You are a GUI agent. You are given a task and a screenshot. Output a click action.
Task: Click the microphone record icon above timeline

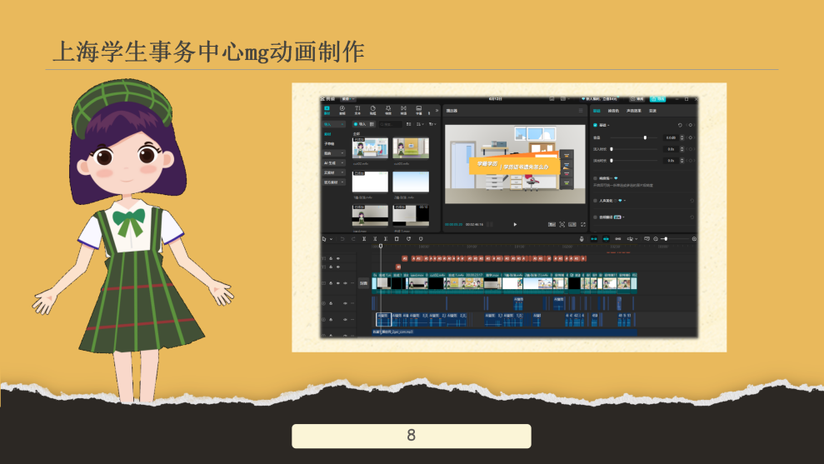click(582, 239)
